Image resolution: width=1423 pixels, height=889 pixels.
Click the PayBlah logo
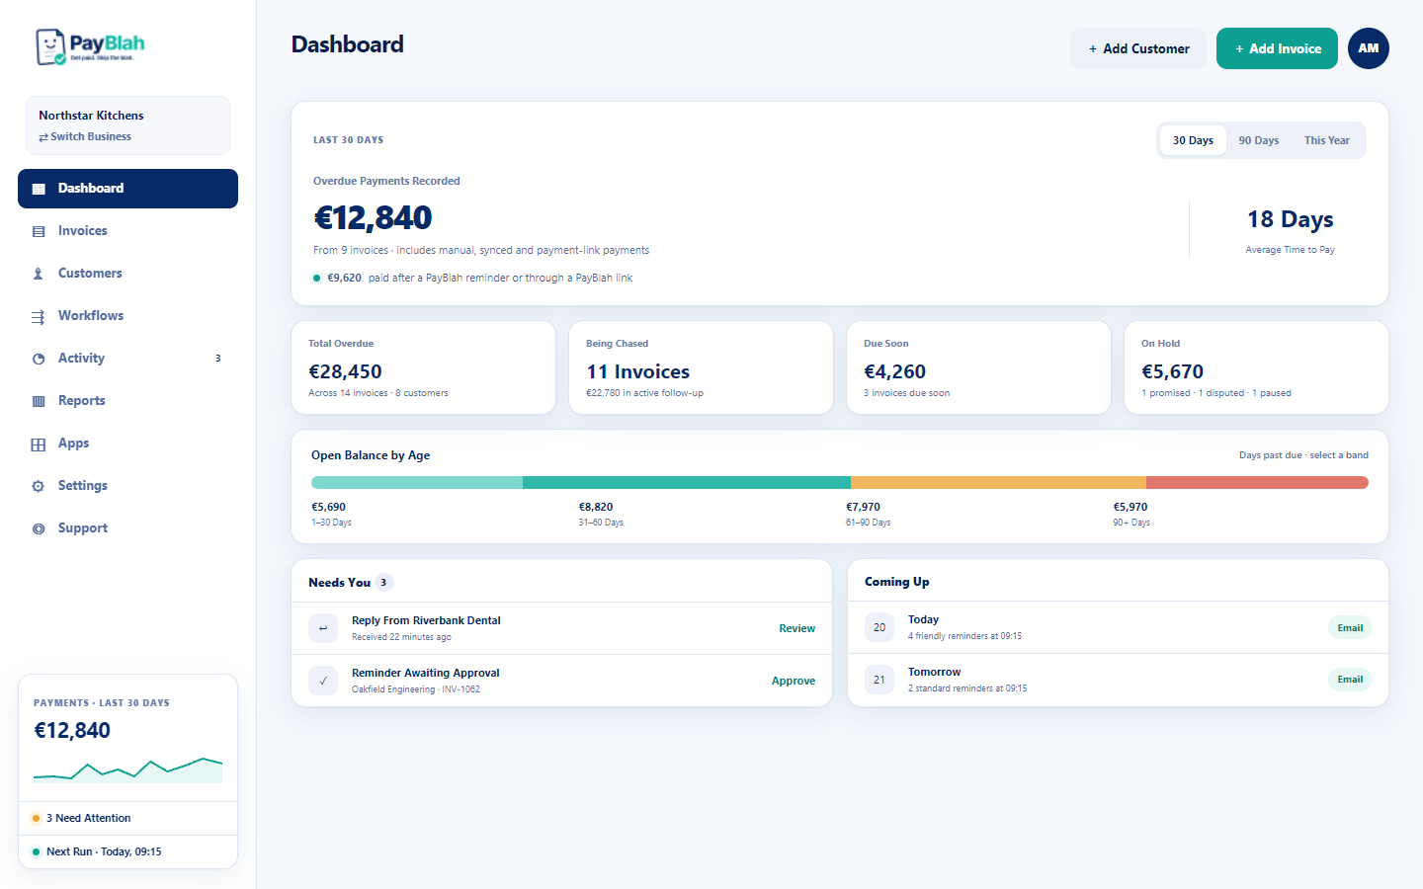tap(90, 46)
